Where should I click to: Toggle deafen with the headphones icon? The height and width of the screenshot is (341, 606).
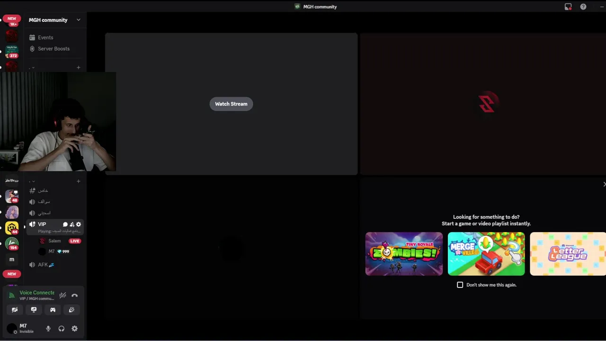(x=61, y=329)
